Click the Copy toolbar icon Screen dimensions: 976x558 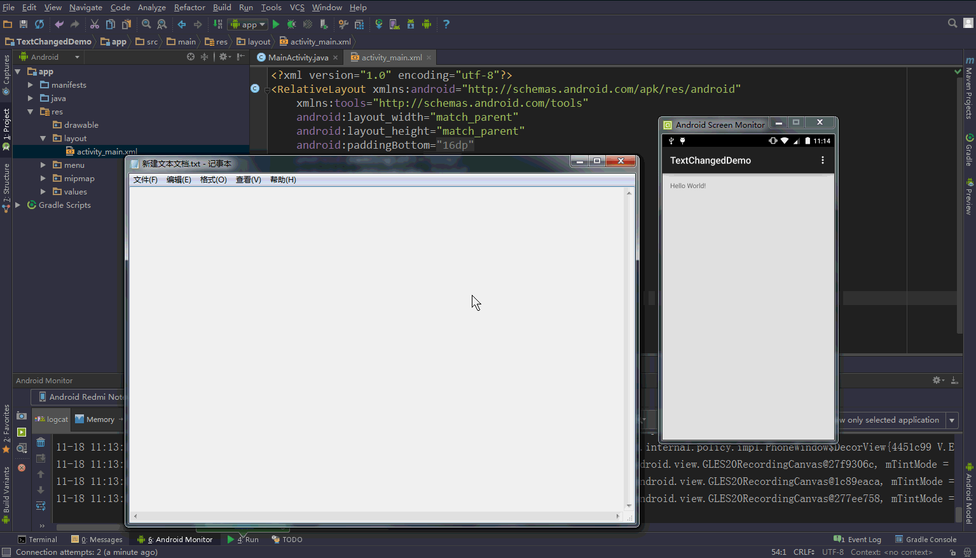(x=110, y=24)
